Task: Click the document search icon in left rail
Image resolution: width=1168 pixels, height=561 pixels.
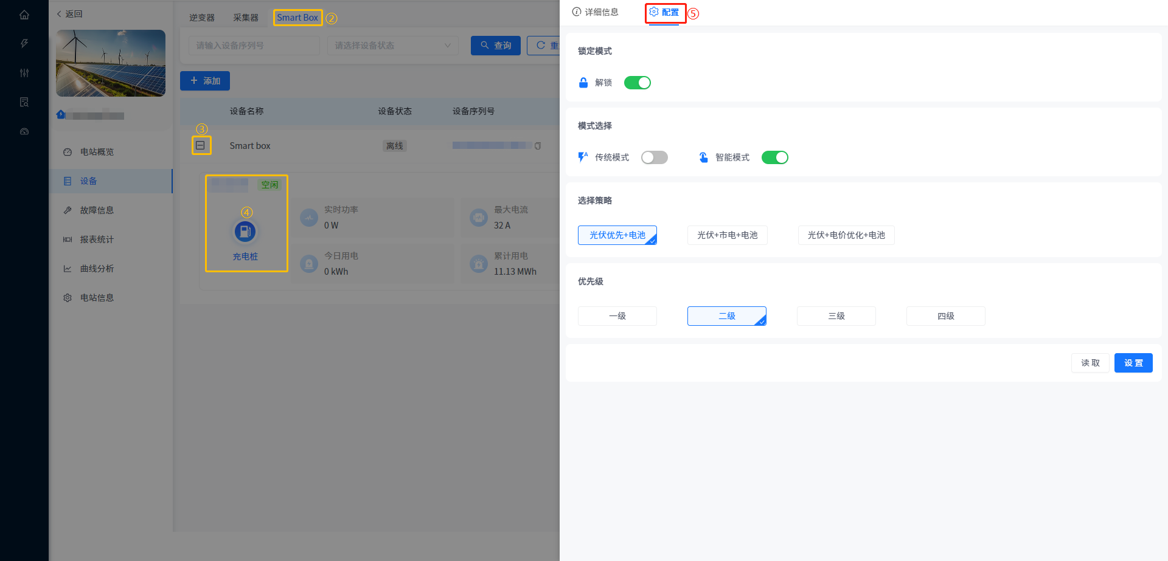Action: click(x=24, y=102)
